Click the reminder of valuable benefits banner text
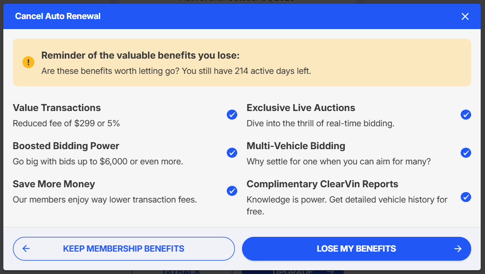485x274 pixels. click(140, 56)
